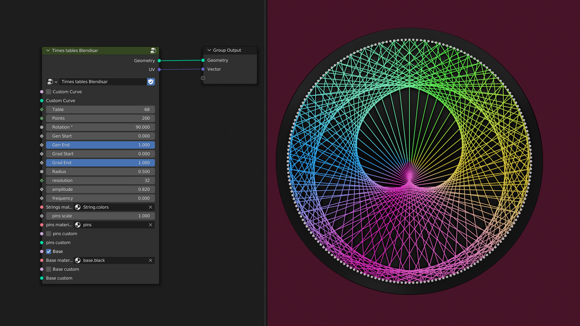
Task: Click the node group name field
Action: click(x=103, y=82)
